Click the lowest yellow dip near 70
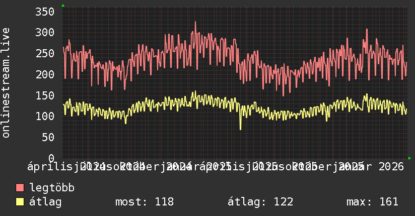The height and width of the screenshot is (216, 415). coord(240,129)
